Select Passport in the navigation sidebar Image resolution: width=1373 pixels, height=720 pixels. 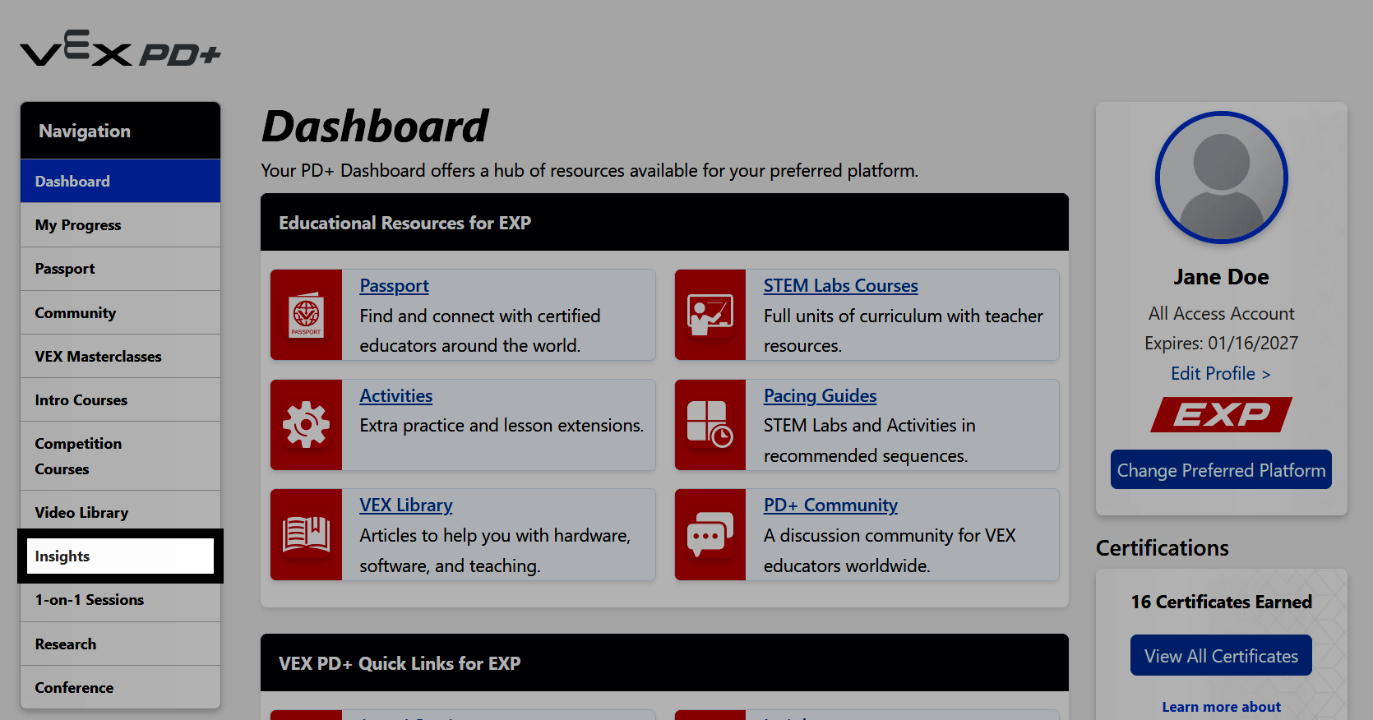coord(120,269)
